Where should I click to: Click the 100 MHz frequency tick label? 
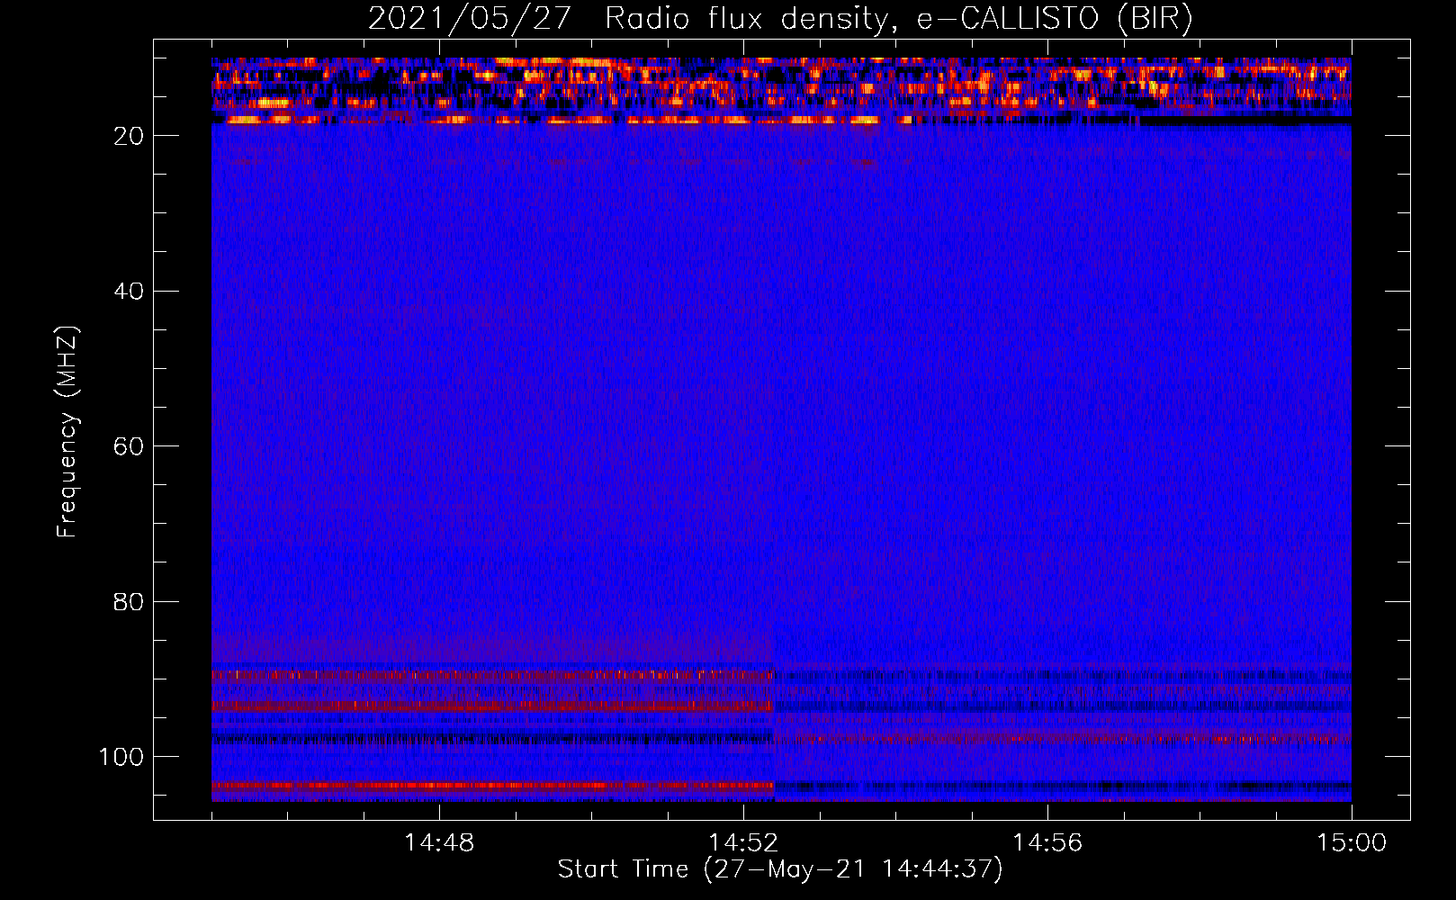point(121,757)
